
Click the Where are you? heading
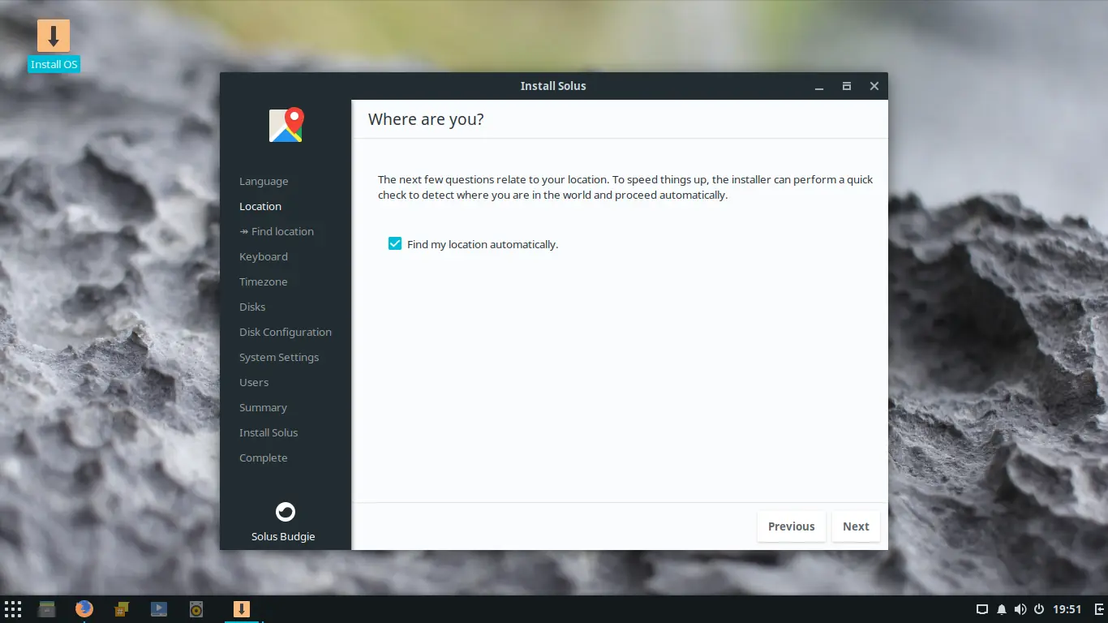pyautogui.click(x=426, y=119)
